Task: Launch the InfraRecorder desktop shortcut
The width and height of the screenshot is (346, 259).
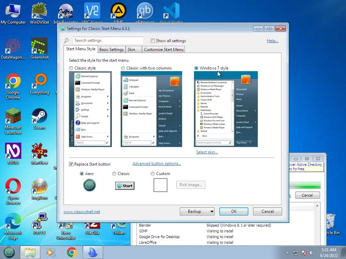Action: pos(66,13)
